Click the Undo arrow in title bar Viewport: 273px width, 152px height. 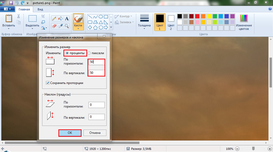(17, 3)
